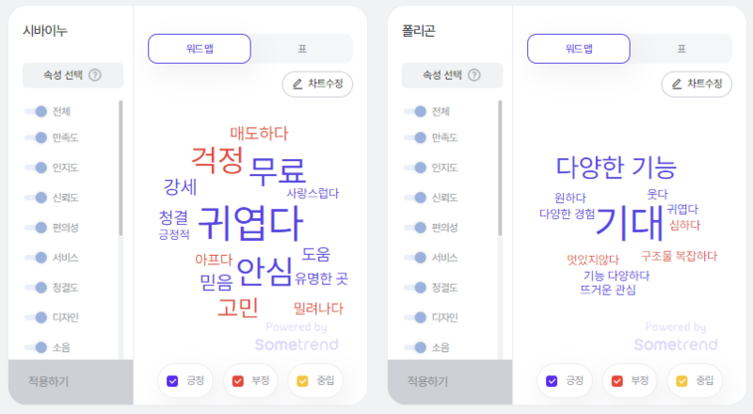Image resolution: width=753 pixels, height=414 pixels.
Task: Click the word 귀엽다 in 시바이누 word cloud
Action: pyautogui.click(x=250, y=222)
